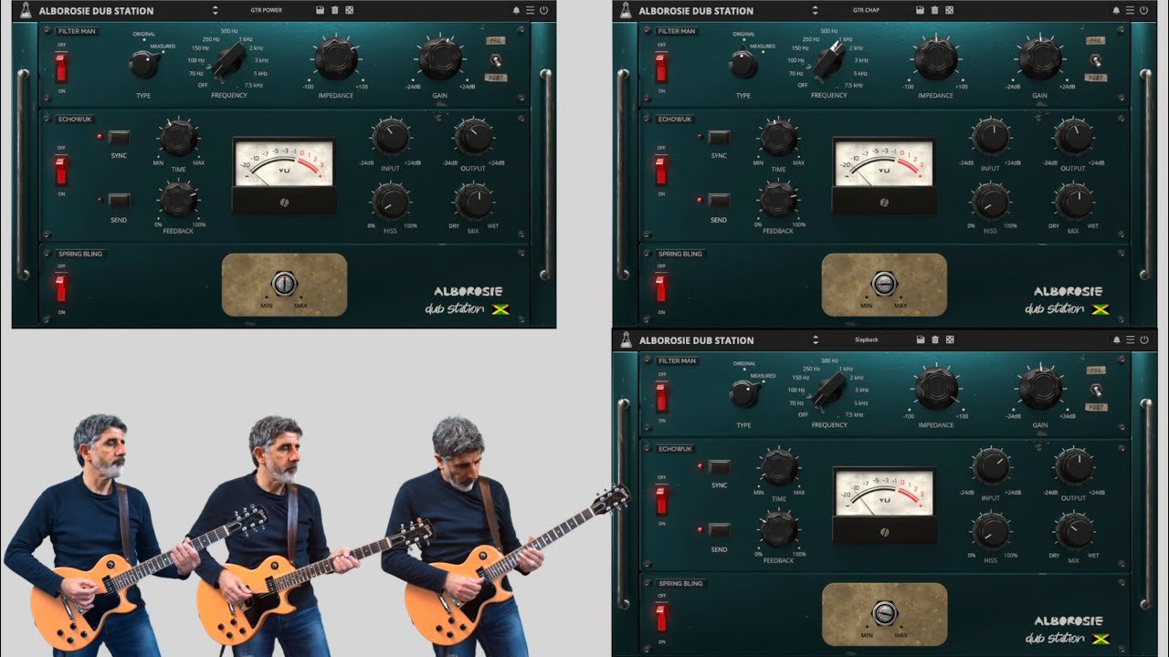This screenshot has width=1169, height=657.
Task: Open GTR POWER preset name dropdown
Action: pyautogui.click(x=267, y=10)
